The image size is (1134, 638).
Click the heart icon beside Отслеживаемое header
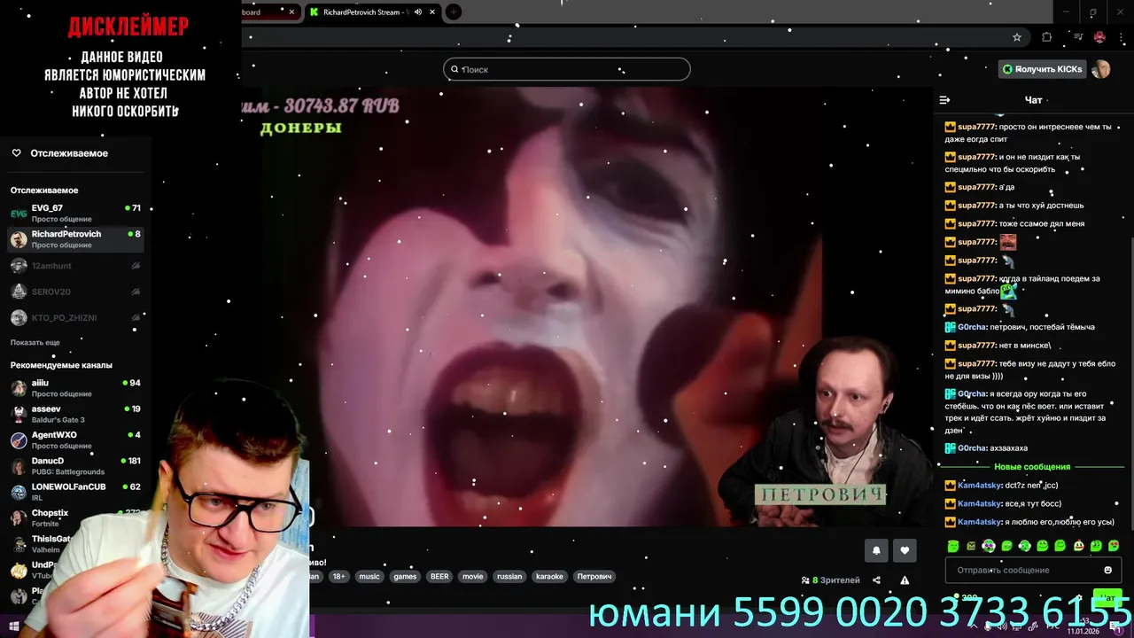[16, 153]
